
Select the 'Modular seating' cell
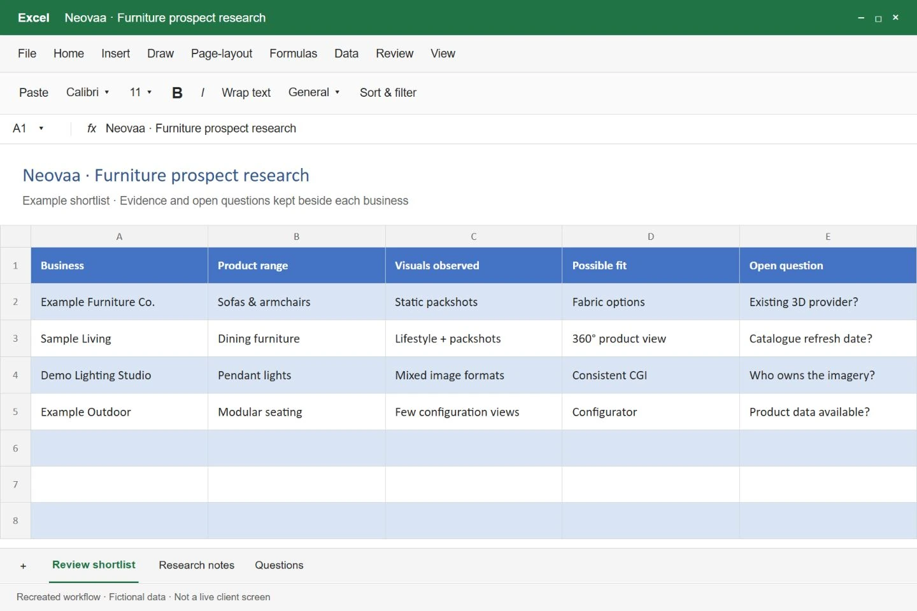pos(297,412)
